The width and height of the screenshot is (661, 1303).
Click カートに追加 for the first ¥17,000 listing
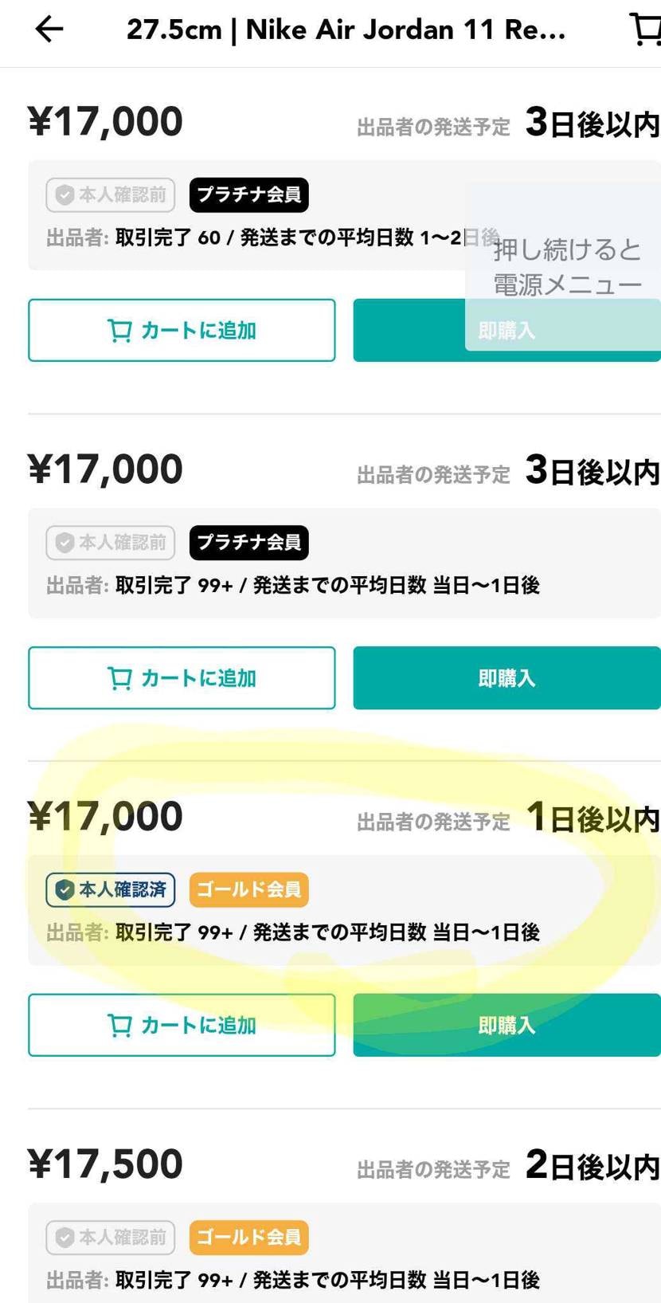click(x=182, y=330)
